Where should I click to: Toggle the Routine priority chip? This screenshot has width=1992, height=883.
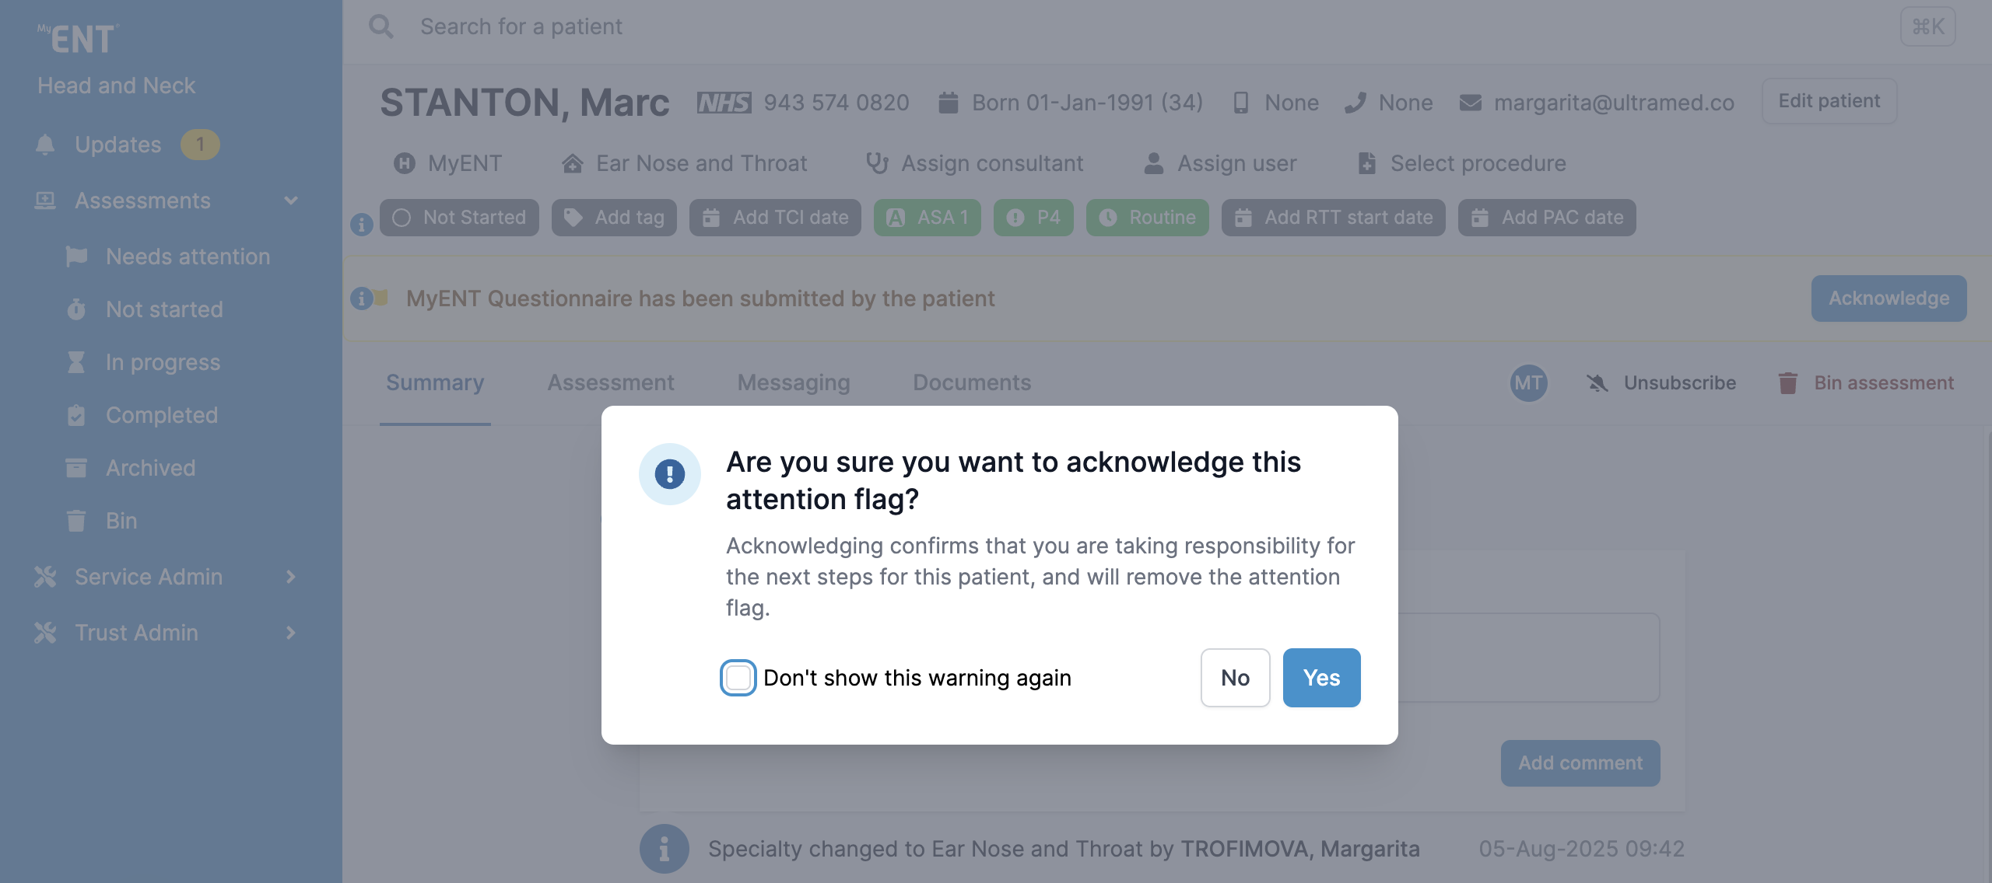pyautogui.click(x=1147, y=218)
